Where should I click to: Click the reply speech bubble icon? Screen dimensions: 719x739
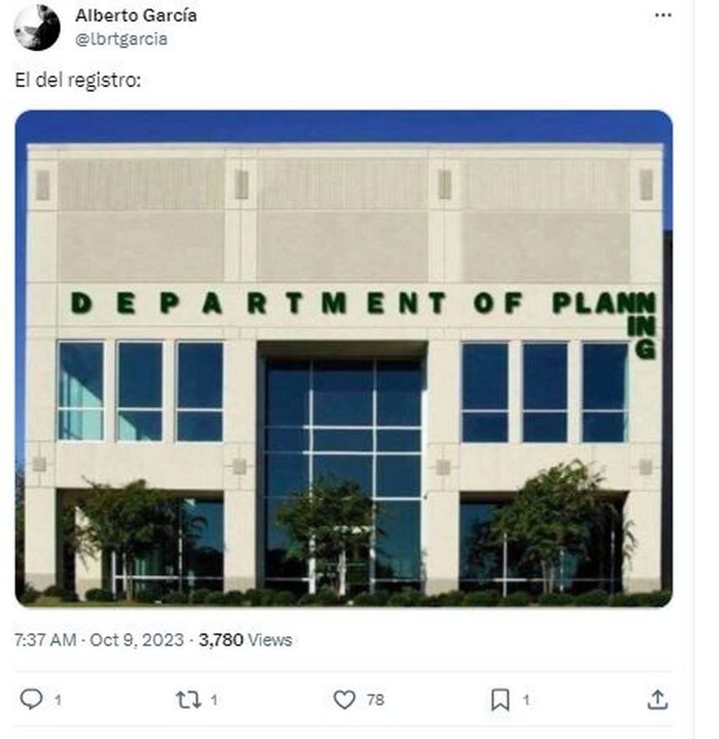(x=31, y=699)
